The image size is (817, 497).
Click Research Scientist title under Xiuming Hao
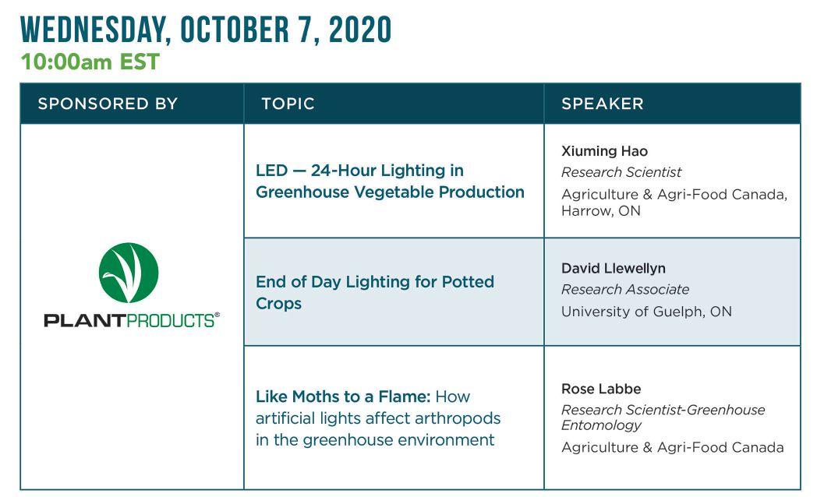621,172
